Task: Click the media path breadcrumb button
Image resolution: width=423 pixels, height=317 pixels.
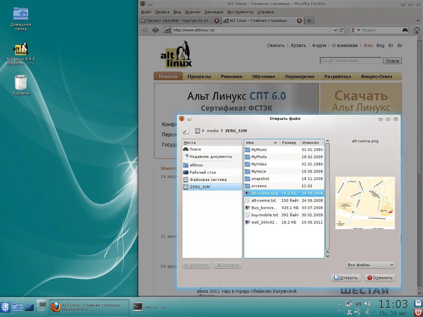Action: [x=212, y=131]
